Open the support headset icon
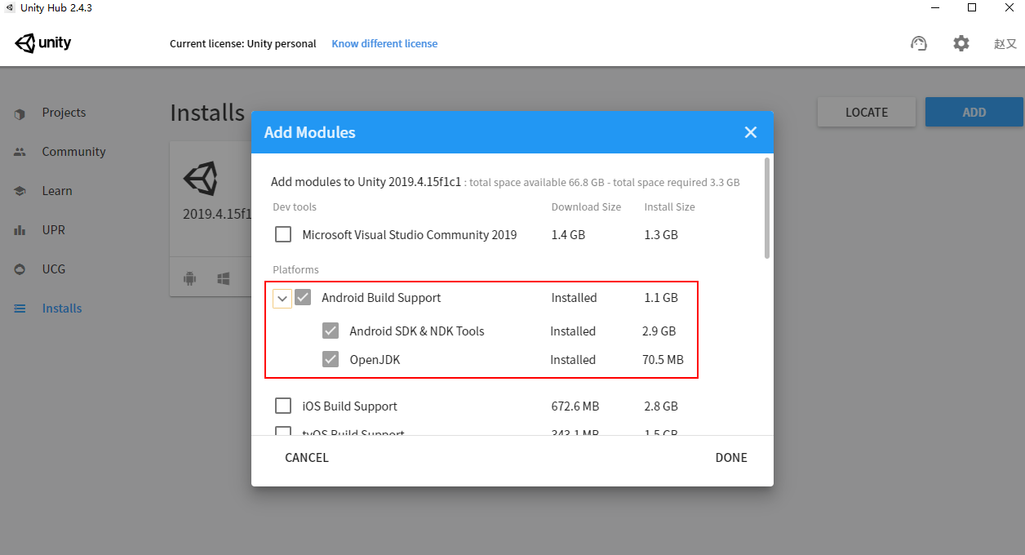 919,43
